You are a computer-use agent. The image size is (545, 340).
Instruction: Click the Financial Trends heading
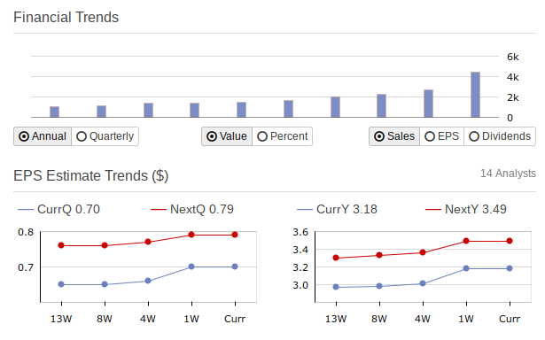[66, 18]
